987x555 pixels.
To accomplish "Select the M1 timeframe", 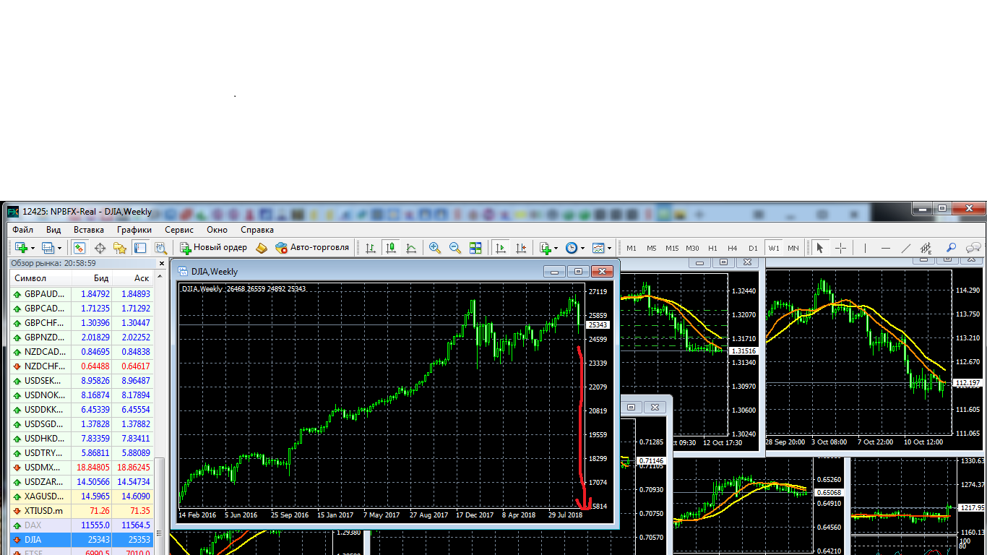I will (x=632, y=248).
